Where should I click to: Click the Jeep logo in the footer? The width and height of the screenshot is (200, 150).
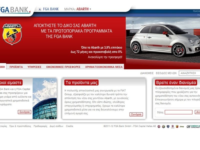tap(182, 126)
